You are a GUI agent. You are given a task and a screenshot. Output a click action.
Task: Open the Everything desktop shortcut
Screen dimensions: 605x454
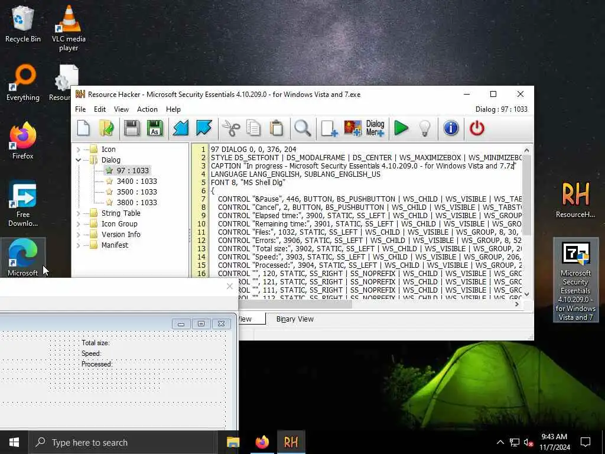click(x=23, y=83)
